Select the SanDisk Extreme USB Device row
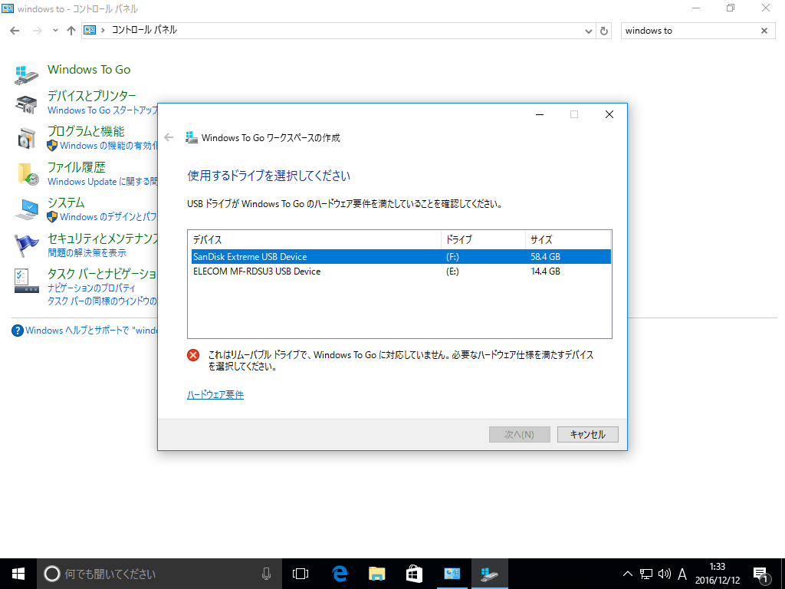 point(401,256)
